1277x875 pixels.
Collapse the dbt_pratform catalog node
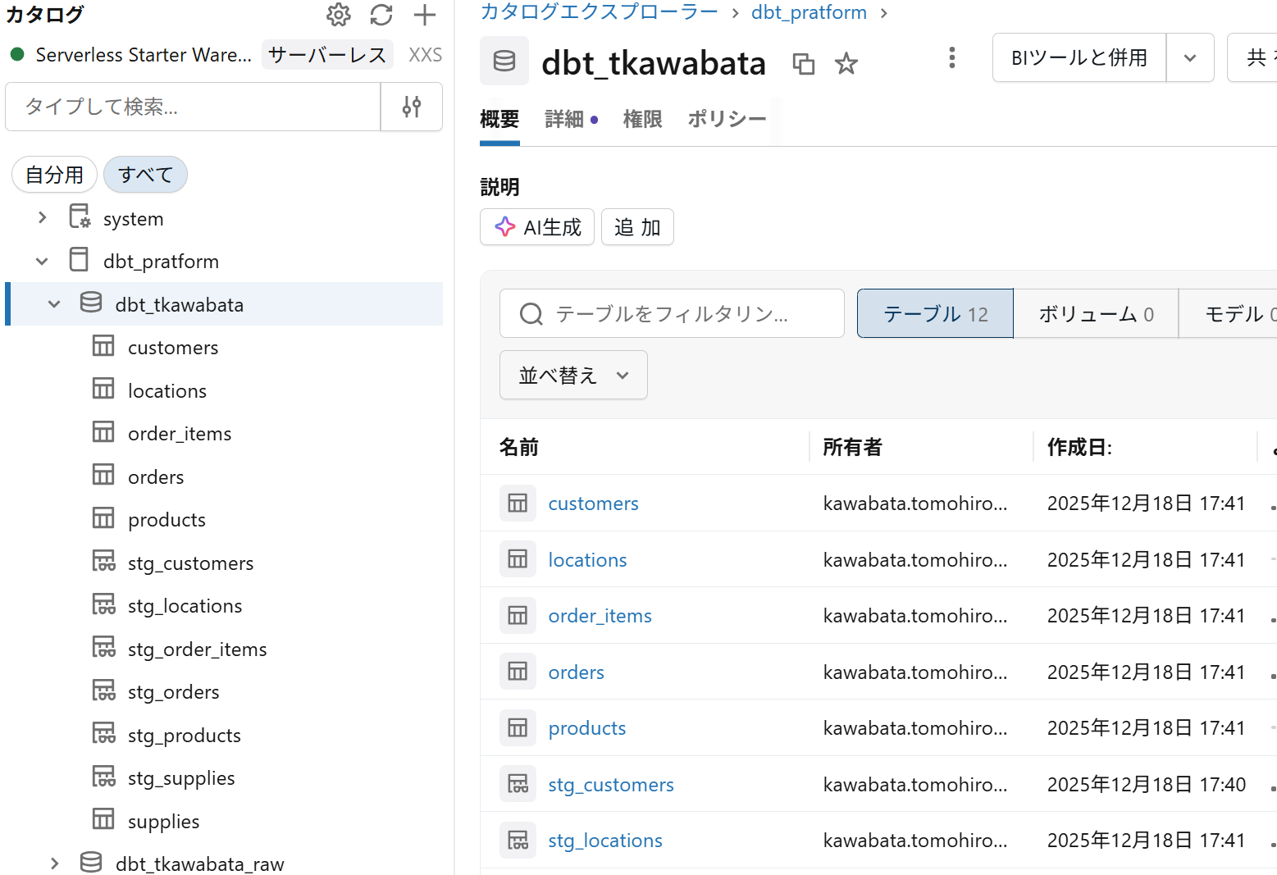tap(43, 262)
